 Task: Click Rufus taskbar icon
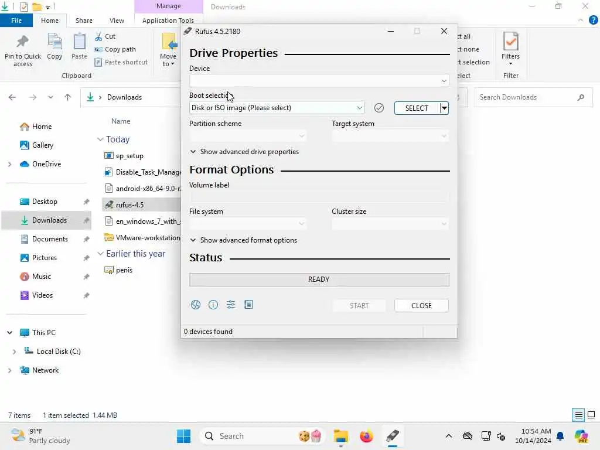[392, 436]
